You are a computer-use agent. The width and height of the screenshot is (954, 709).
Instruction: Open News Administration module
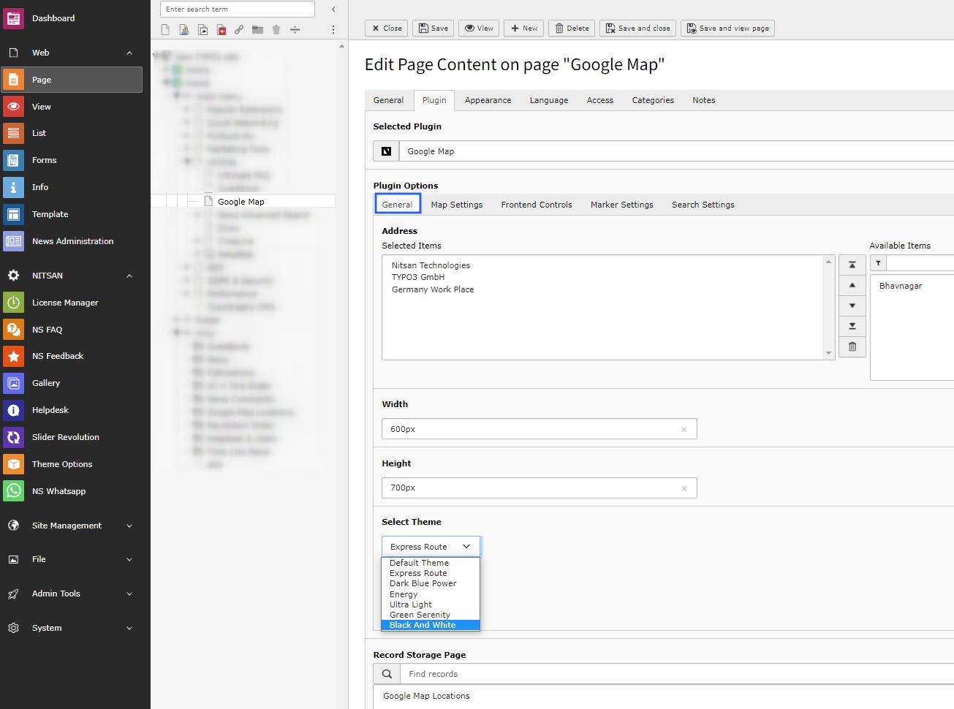pos(72,241)
